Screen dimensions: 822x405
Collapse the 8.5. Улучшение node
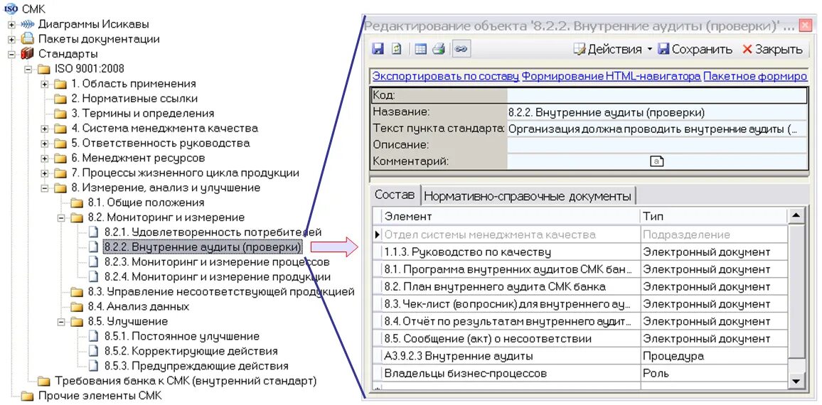(x=61, y=322)
